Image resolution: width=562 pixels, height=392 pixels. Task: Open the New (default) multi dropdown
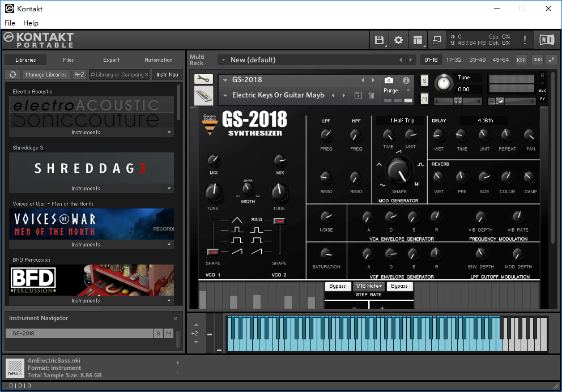223,60
